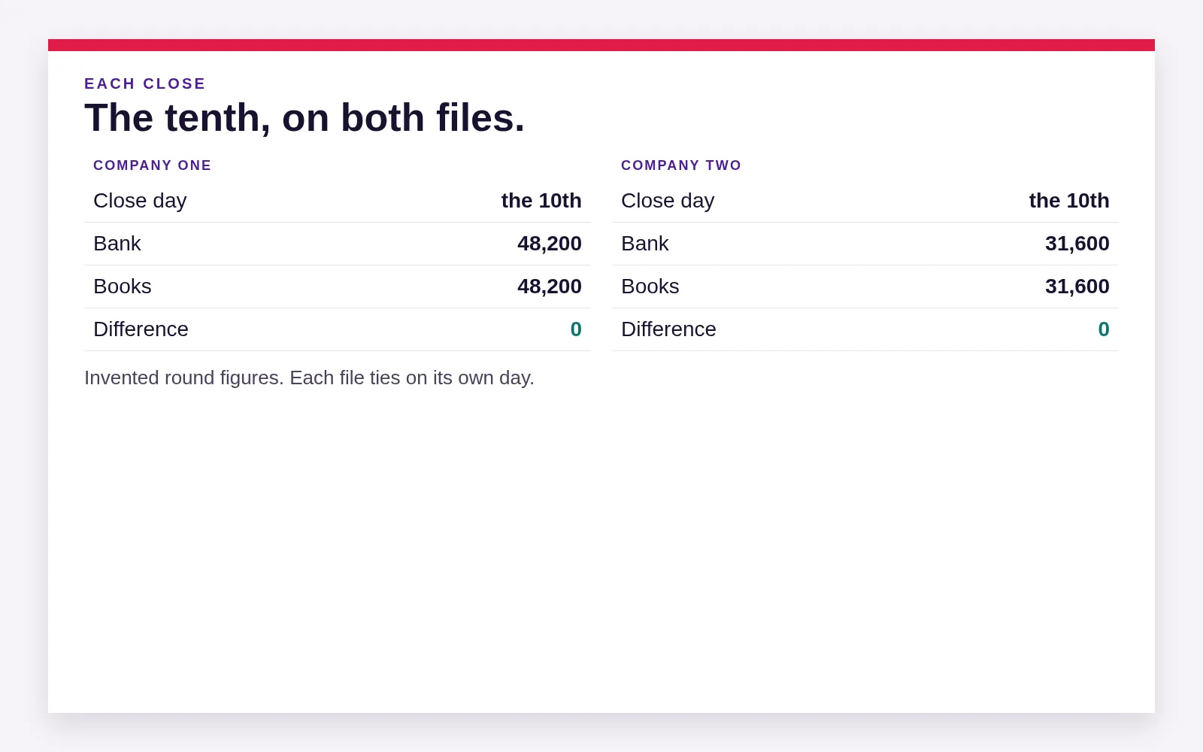Click 'Close day' label under Company One
Image resolution: width=1203 pixels, height=752 pixels.
(140, 201)
